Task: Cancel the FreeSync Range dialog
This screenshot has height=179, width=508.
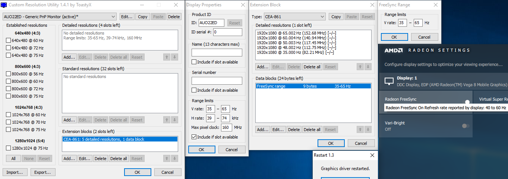Action: click(425, 37)
